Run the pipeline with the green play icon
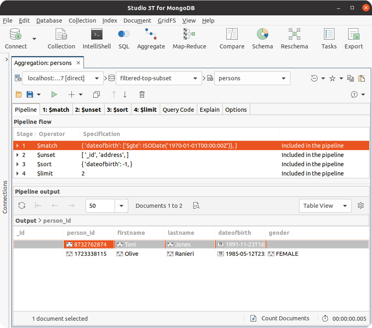 [x=54, y=94]
